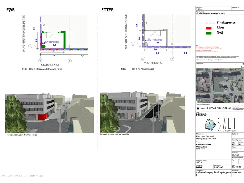Click the double door swing symbol in FØR plan
This screenshot has width=244, height=183.
[x=52, y=35]
